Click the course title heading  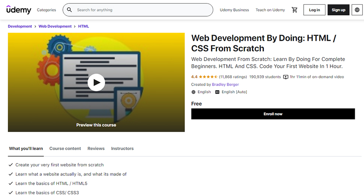[x=264, y=43]
